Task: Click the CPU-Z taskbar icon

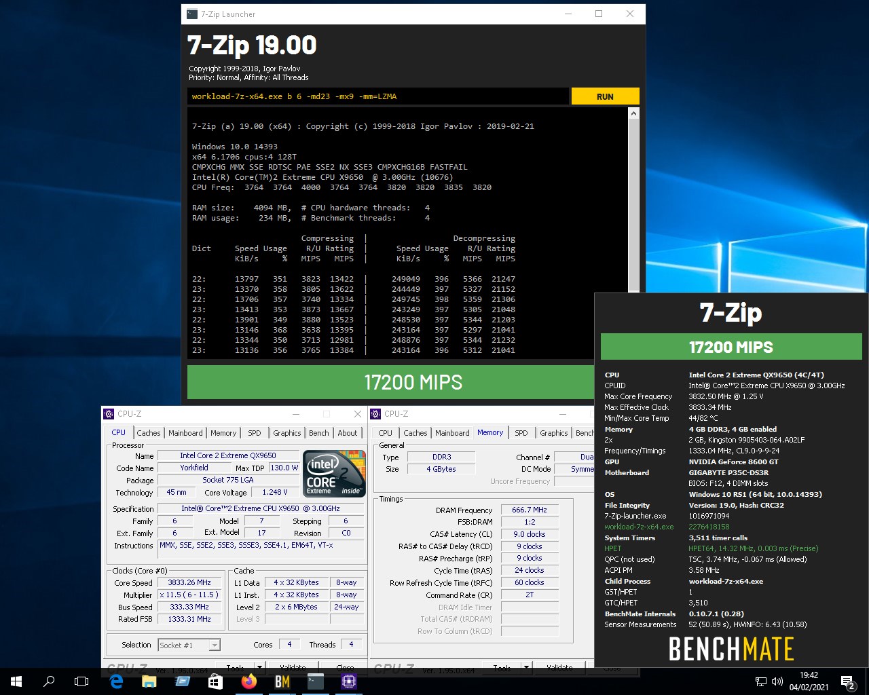Action: click(x=349, y=681)
